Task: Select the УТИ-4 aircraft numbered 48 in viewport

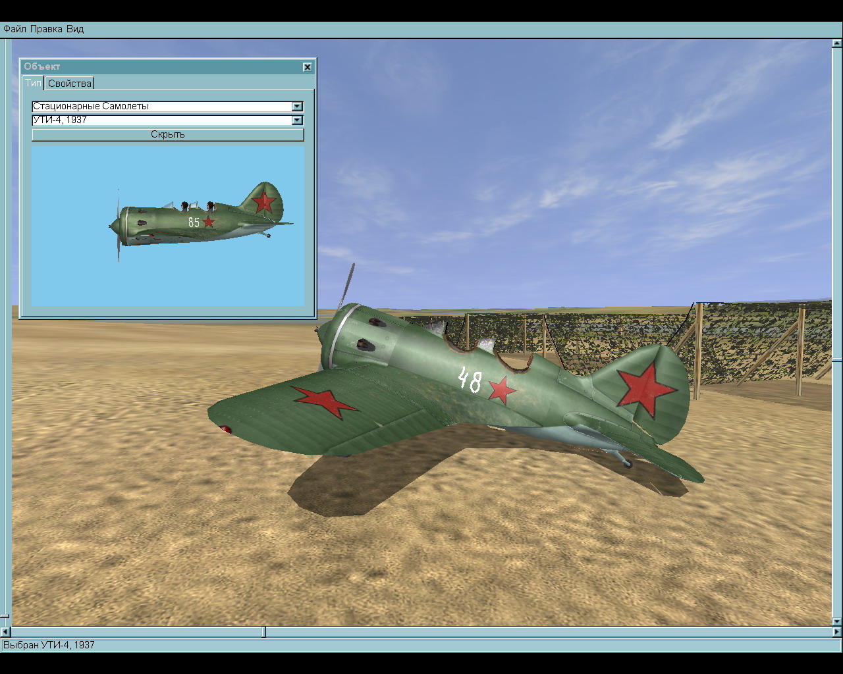Action: (454, 388)
